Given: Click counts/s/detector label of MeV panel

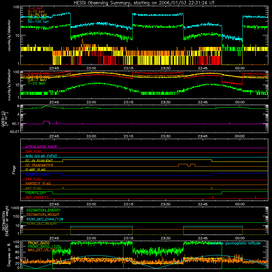Looking at the screenshot, I should click(x=9, y=85).
